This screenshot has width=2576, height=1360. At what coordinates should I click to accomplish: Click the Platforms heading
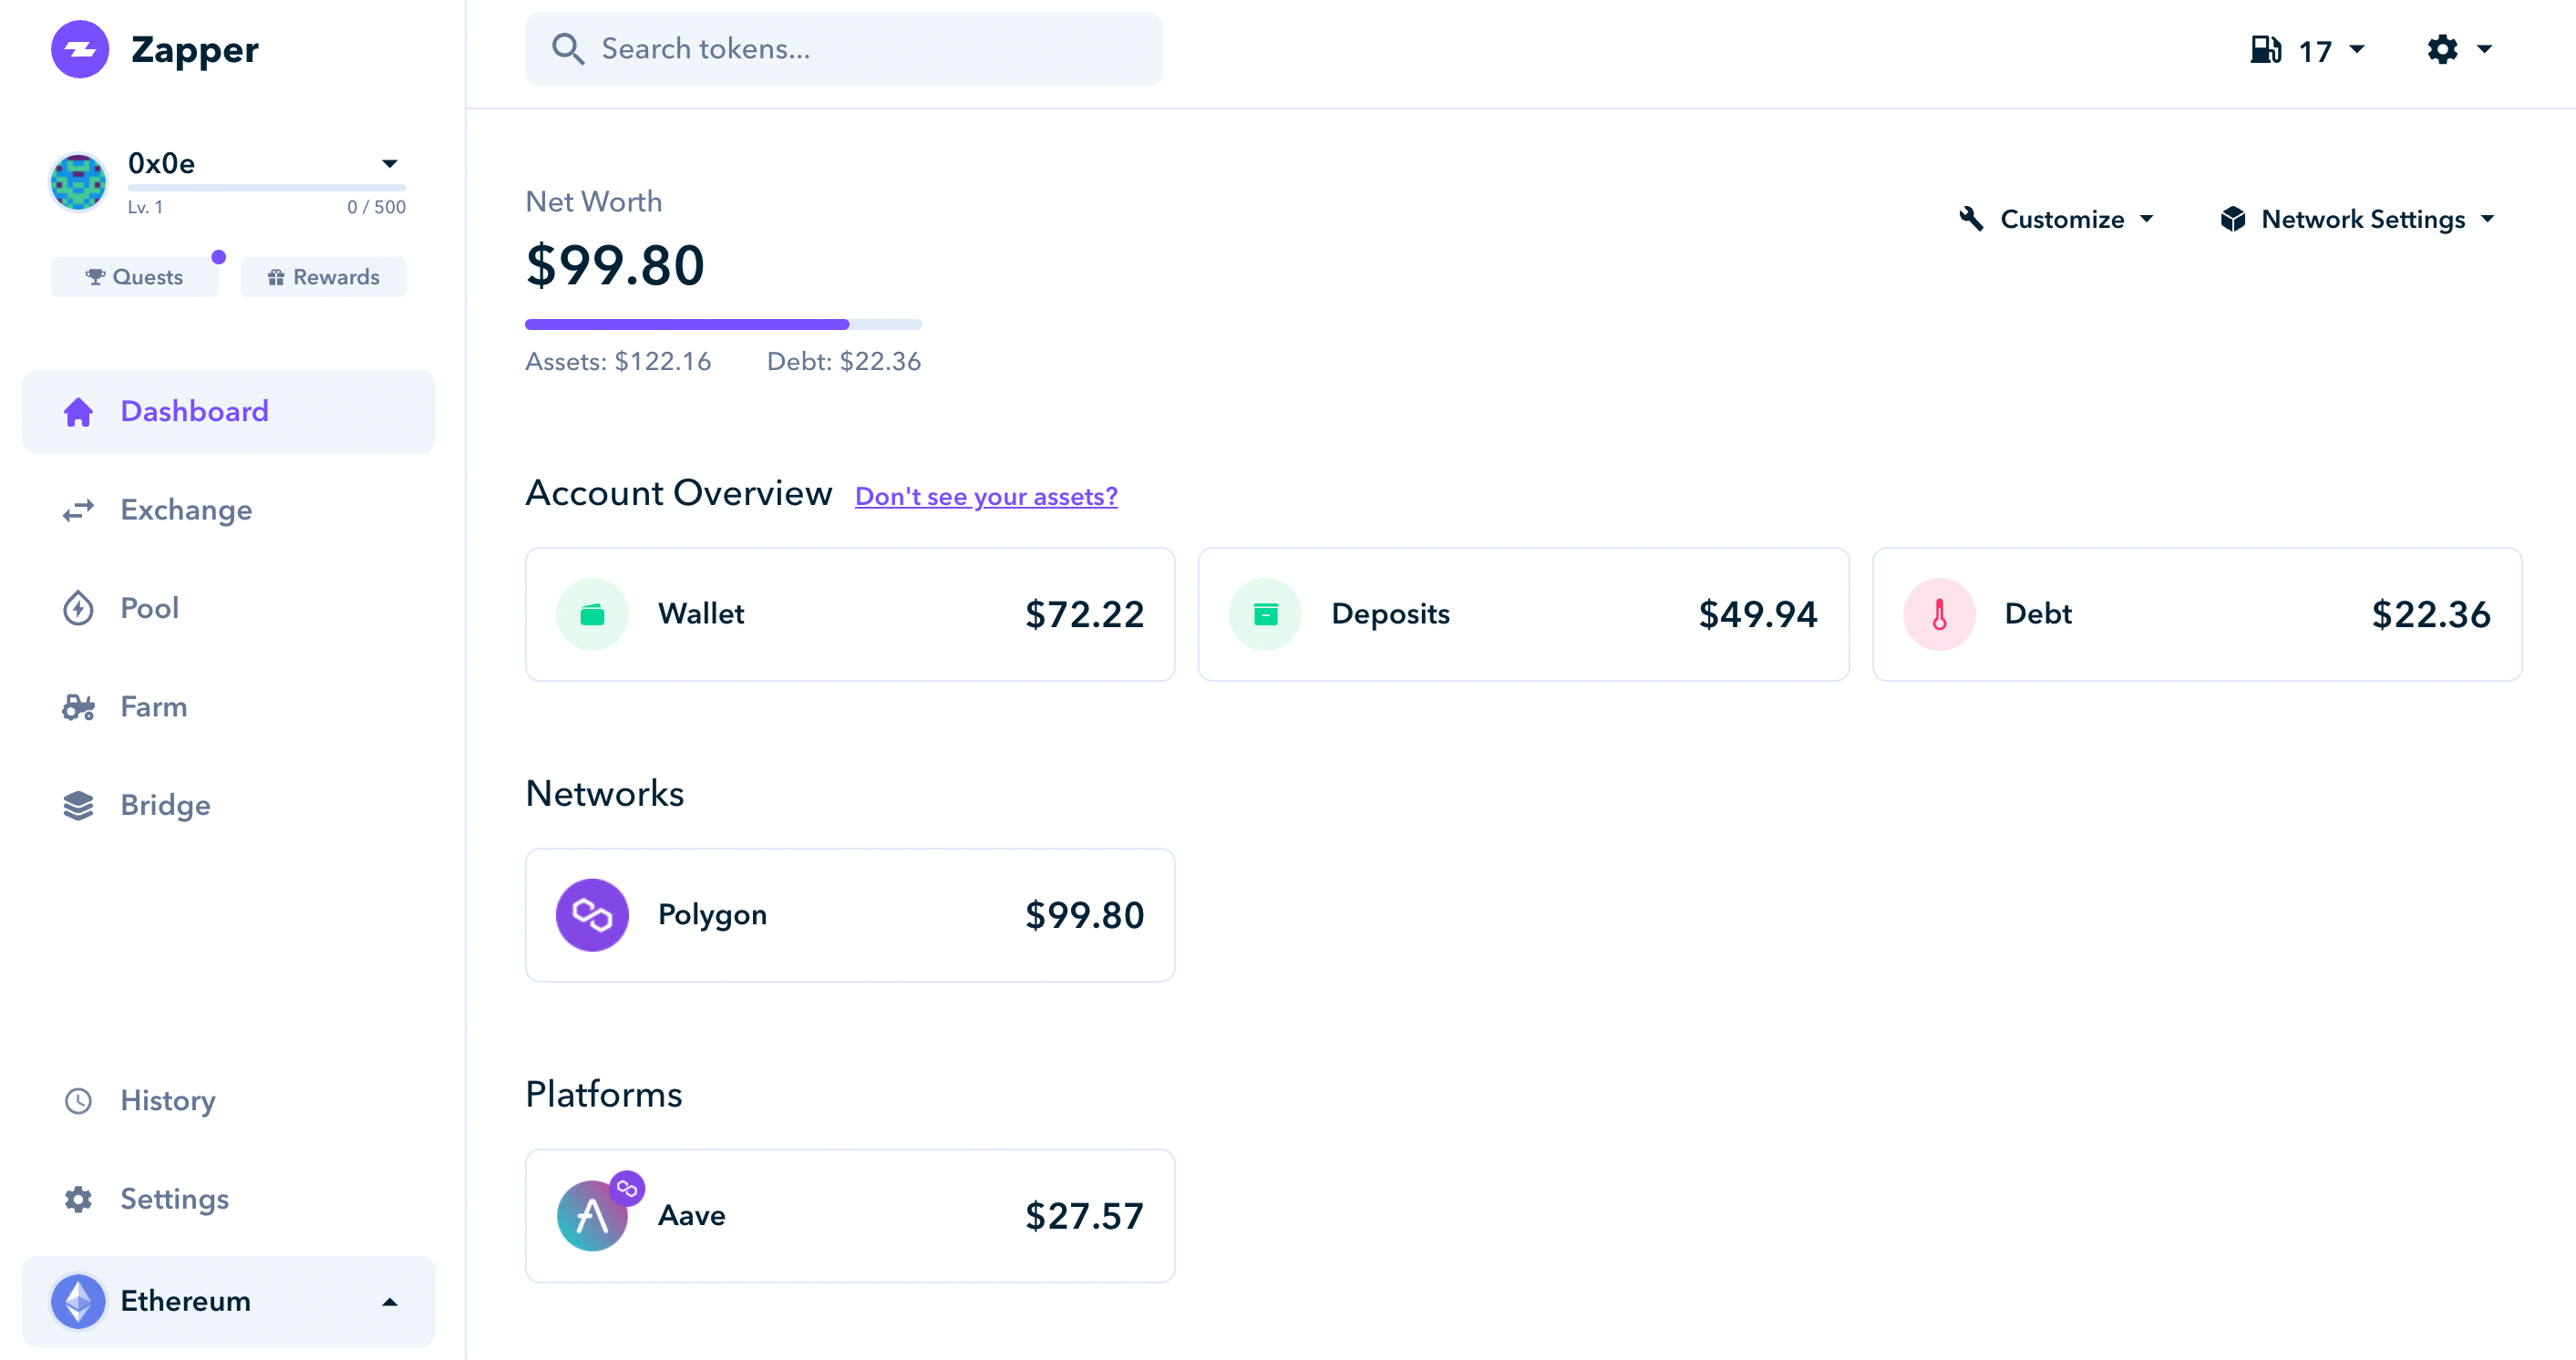click(x=604, y=1094)
